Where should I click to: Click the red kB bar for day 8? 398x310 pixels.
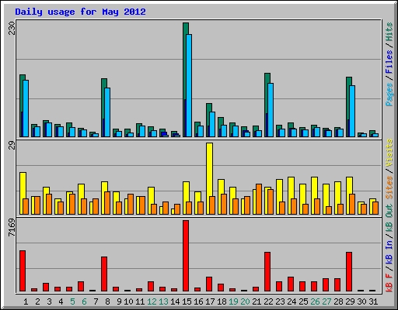[x=104, y=274]
